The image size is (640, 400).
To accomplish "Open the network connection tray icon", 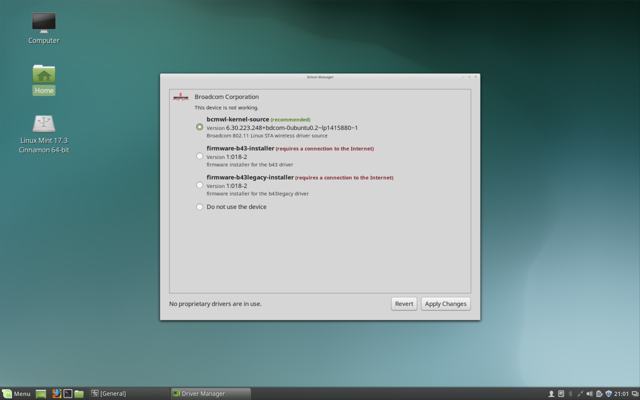I will (580, 394).
